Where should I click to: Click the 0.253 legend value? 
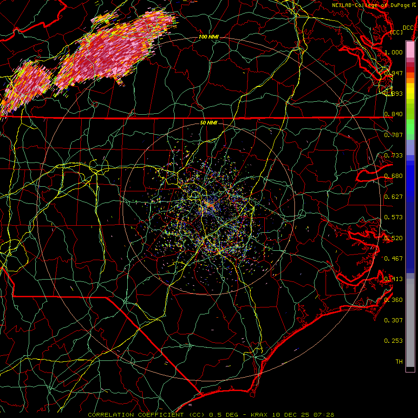(x=393, y=341)
